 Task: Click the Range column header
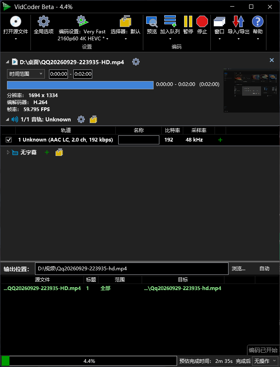120,280
